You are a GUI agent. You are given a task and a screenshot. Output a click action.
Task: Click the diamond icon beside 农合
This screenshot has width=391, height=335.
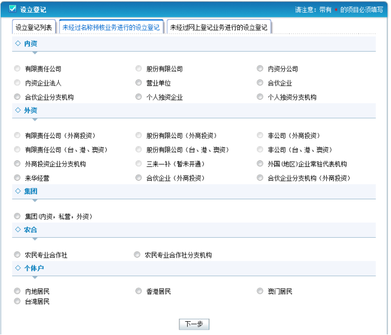[x=18, y=229]
